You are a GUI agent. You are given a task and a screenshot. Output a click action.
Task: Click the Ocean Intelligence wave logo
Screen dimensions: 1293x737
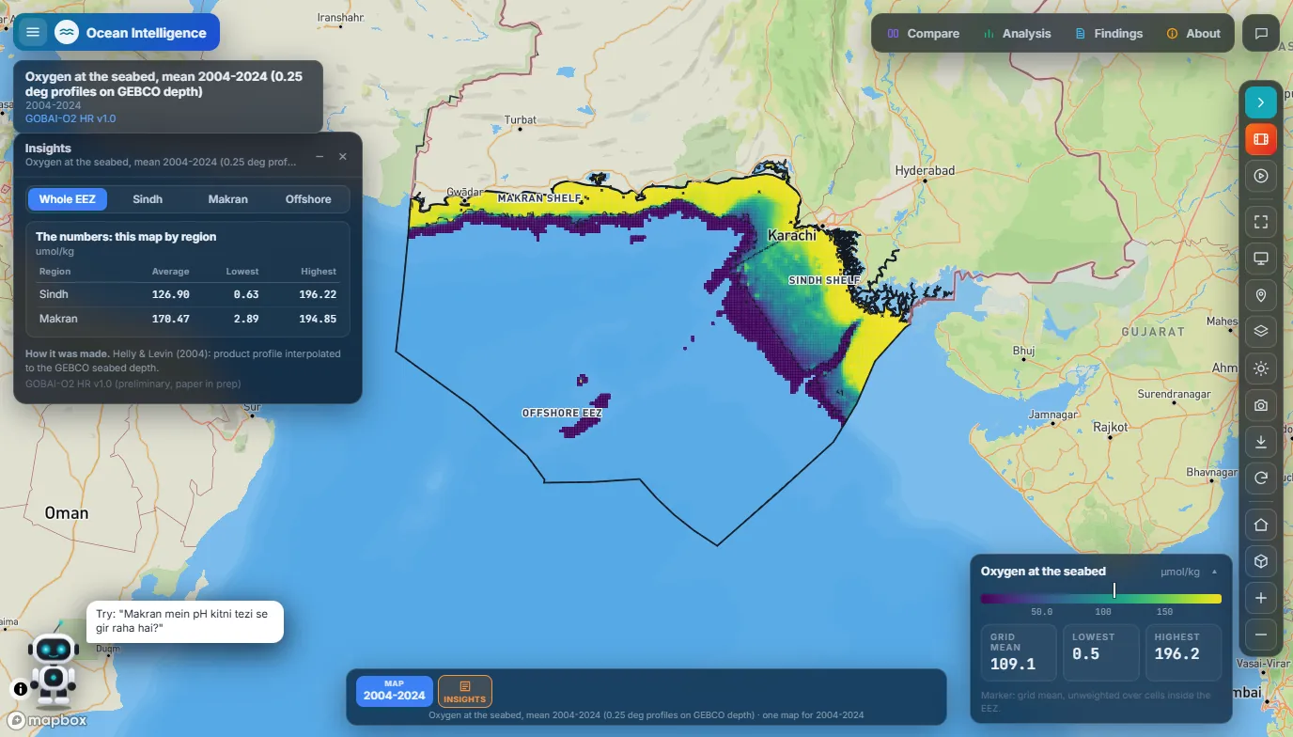(67, 32)
